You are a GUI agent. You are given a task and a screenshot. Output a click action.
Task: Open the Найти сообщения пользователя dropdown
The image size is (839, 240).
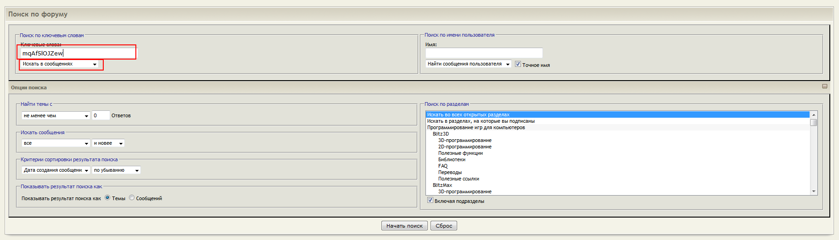click(468, 64)
